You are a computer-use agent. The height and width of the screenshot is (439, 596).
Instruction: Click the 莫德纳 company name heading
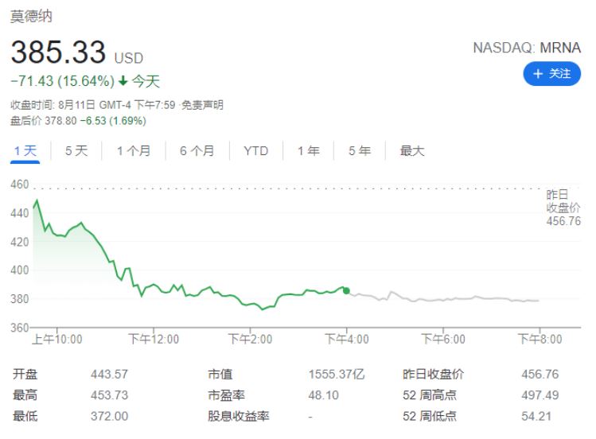(31, 17)
